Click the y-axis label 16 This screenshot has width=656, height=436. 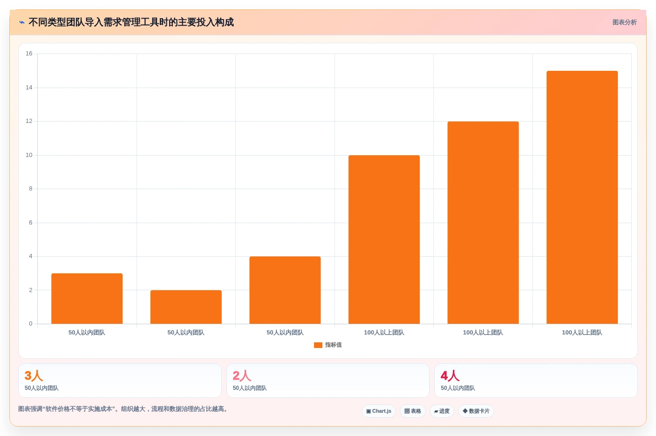pos(29,54)
